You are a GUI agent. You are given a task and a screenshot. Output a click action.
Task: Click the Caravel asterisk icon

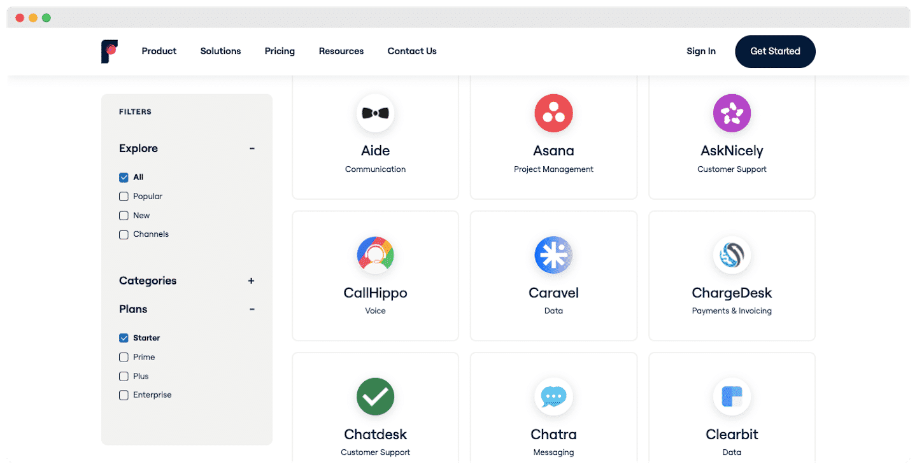pos(553,255)
